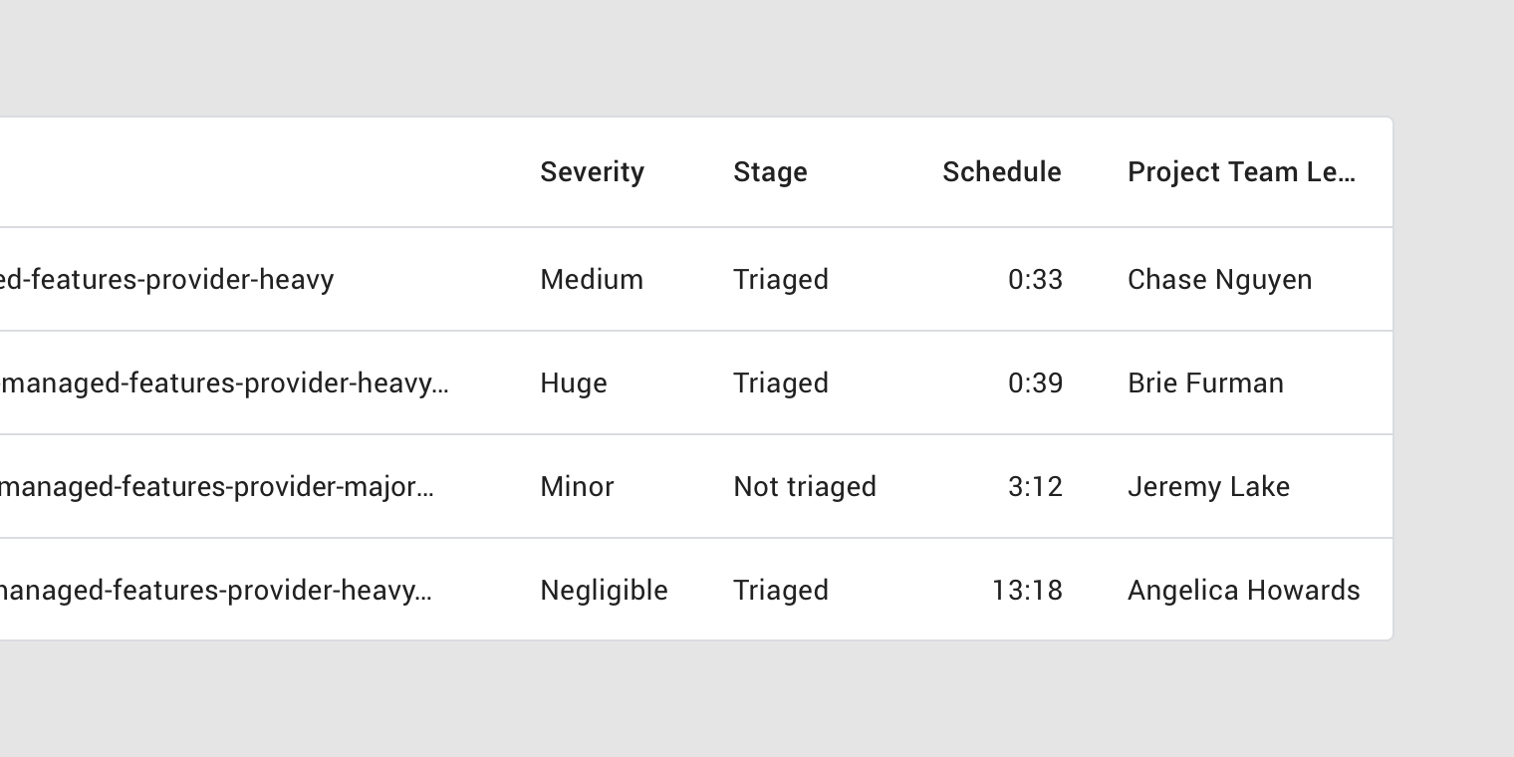1514x757 pixels.
Task: Click the Huge severity cell
Action: pos(574,383)
